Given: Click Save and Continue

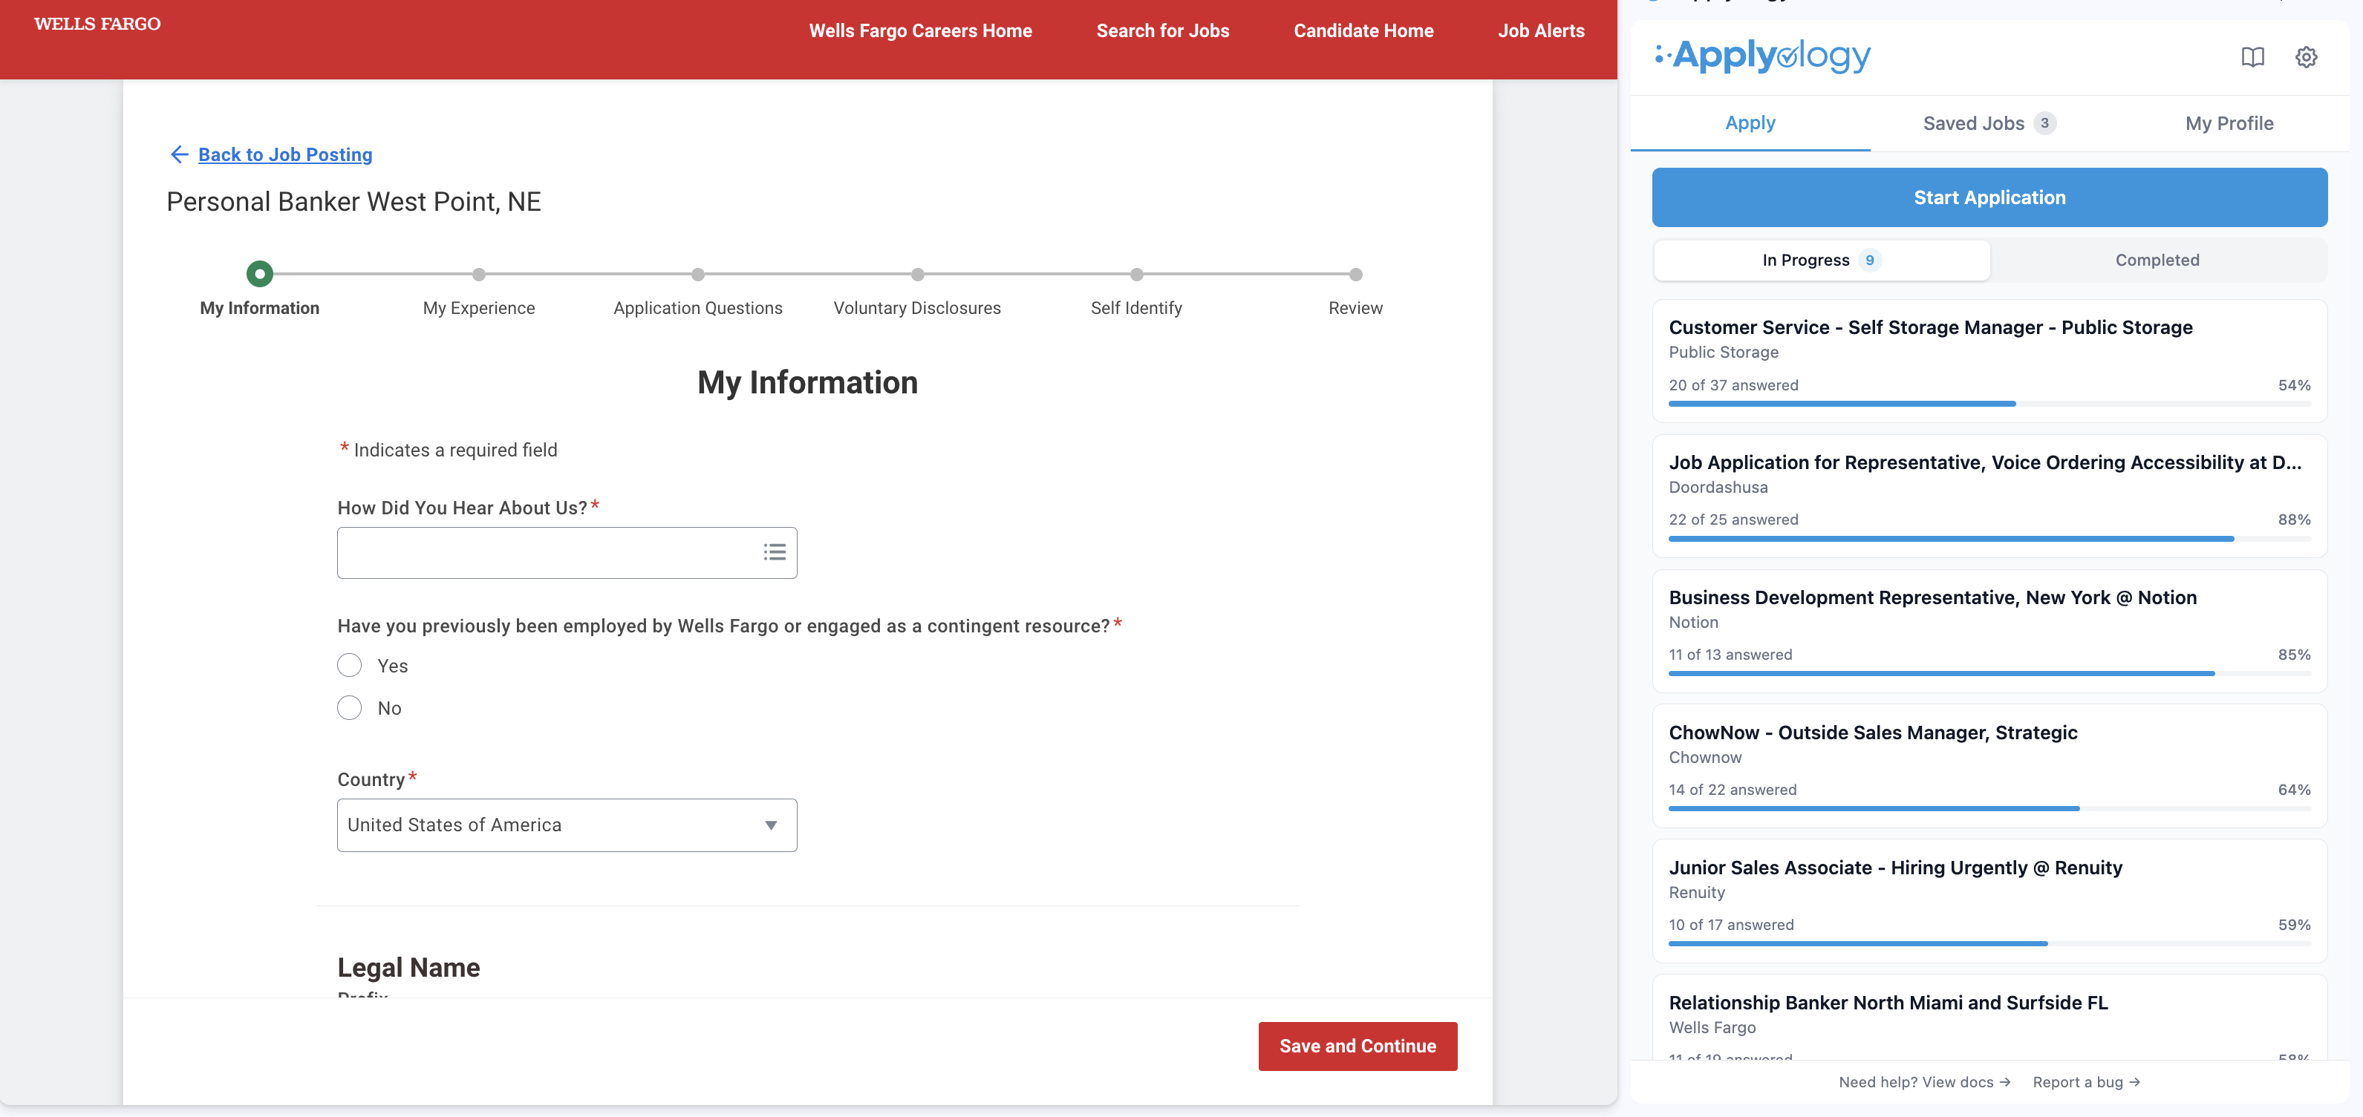Looking at the screenshot, I should [1357, 1046].
